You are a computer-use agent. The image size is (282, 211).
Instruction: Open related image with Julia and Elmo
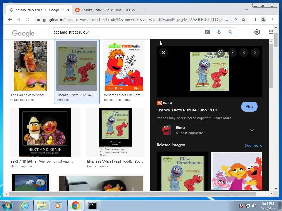(x=236, y=171)
